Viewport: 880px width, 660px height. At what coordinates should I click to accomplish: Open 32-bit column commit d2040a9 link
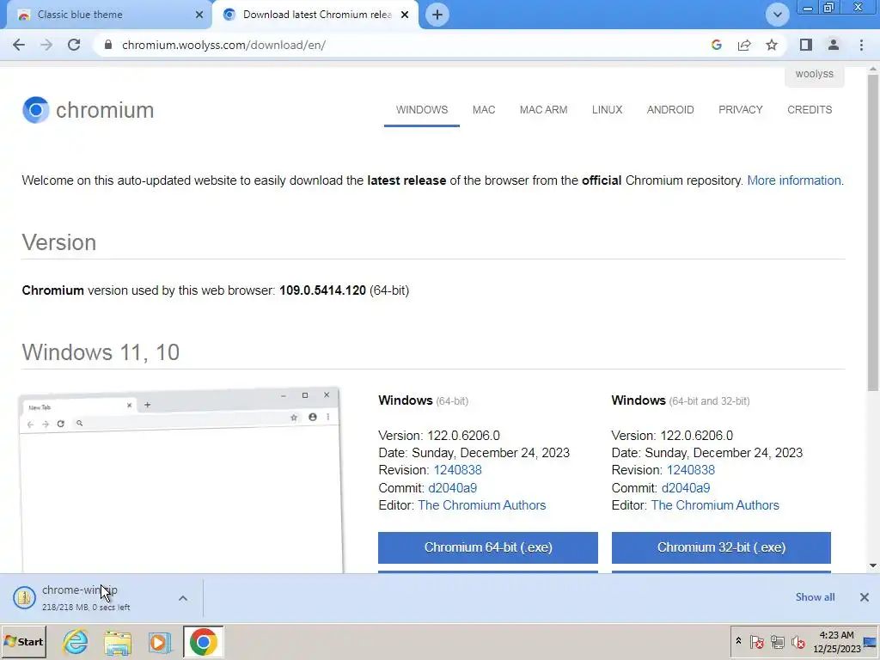pos(685,488)
